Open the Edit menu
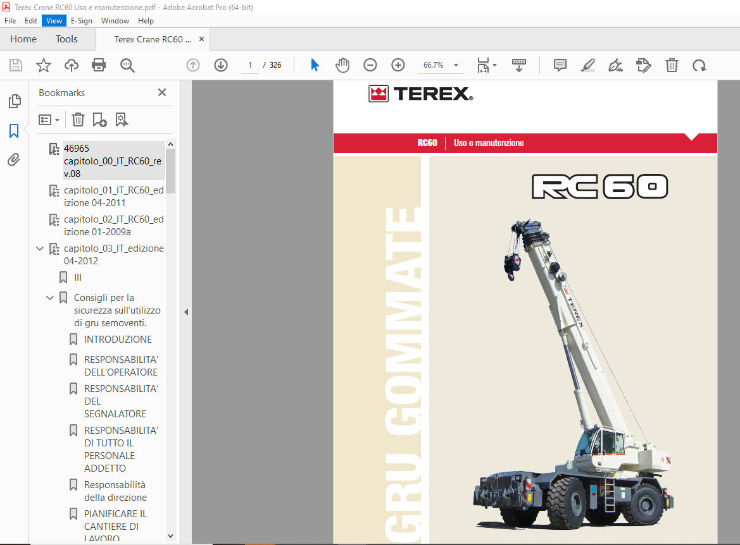This screenshot has height=545, width=740. [x=31, y=21]
